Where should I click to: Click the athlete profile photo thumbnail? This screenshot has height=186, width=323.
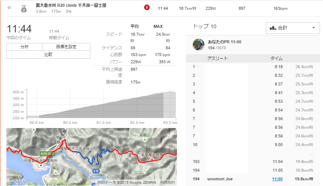tap(198, 44)
